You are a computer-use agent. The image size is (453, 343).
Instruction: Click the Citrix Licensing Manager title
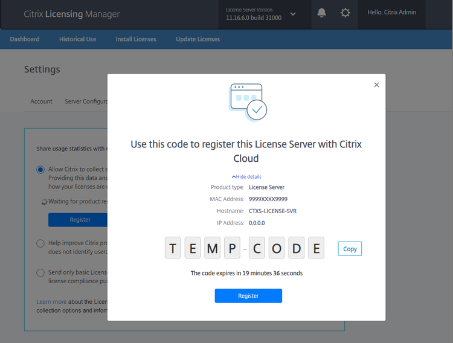pos(72,14)
